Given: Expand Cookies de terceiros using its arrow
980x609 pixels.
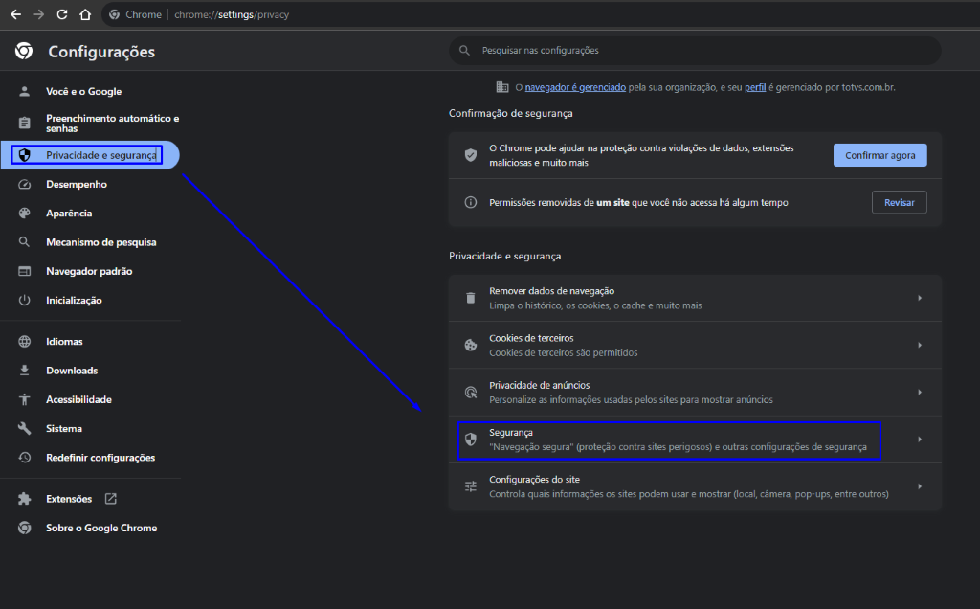Looking at the screenshot, I should pyautogui.click(x=919, y=345).
